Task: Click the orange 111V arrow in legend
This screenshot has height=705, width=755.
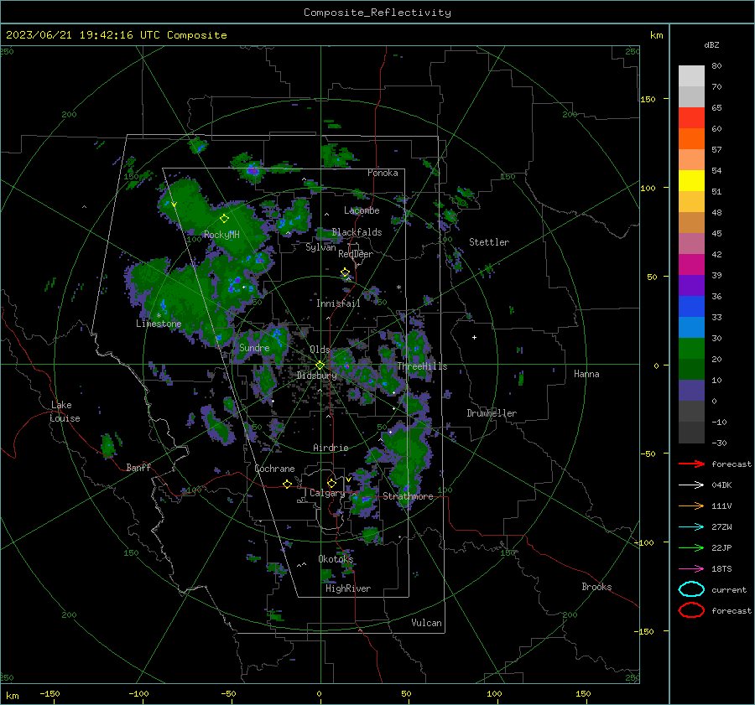Action: (x=691, y=505)
